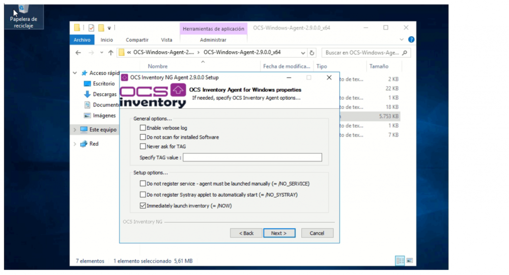The image size is (509, 275).
Task: Open the blue help icon in Explorer
Action: pyautogui.click(x=411, y=40)
